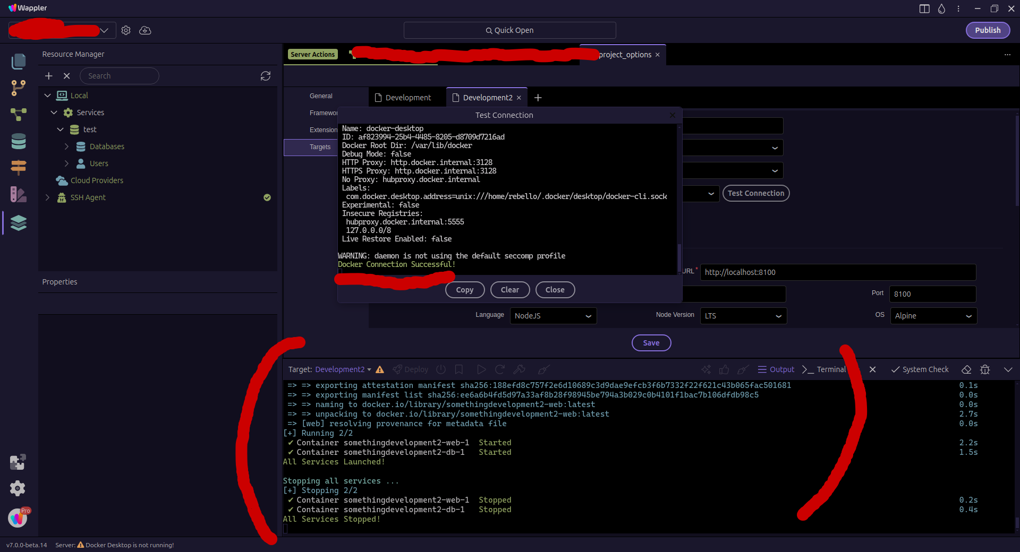Click thumbs up icon in bottom toolbar

tap(724, 369)
